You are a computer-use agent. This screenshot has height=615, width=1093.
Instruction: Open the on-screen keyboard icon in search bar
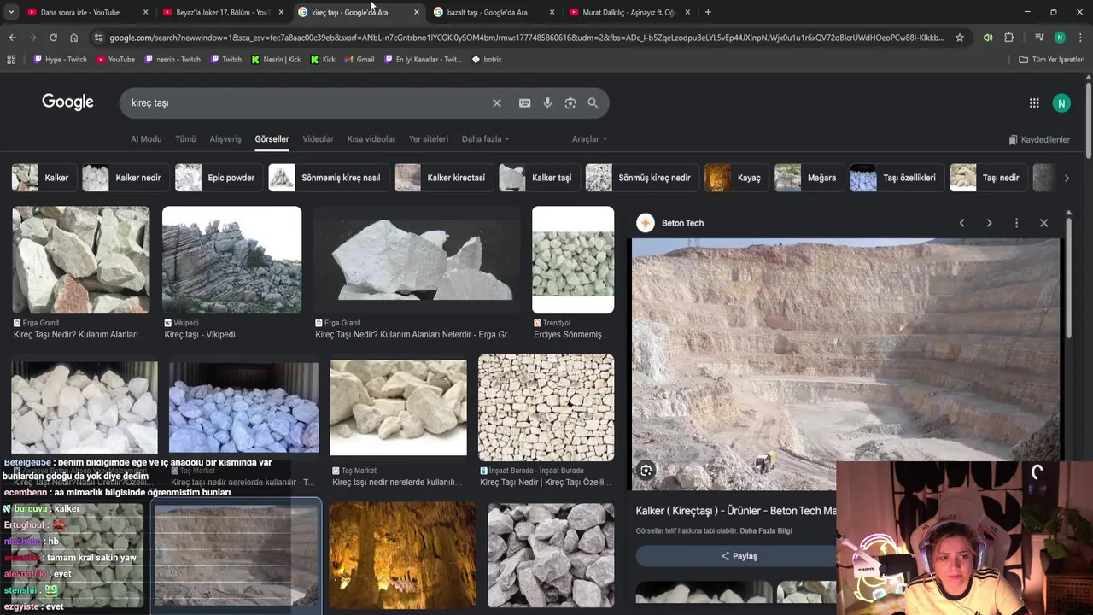pyautogui.click(x=524, y=103)
